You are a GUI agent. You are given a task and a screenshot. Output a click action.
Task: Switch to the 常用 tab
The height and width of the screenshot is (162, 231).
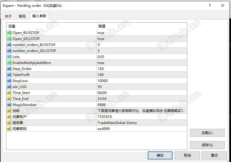click(23, 16)
